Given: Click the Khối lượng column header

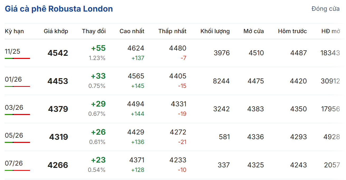Looking at the screenshot, I should [x=215, y=31].
